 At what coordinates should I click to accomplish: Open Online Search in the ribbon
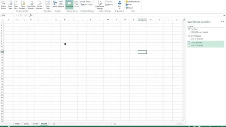[3, 5]
